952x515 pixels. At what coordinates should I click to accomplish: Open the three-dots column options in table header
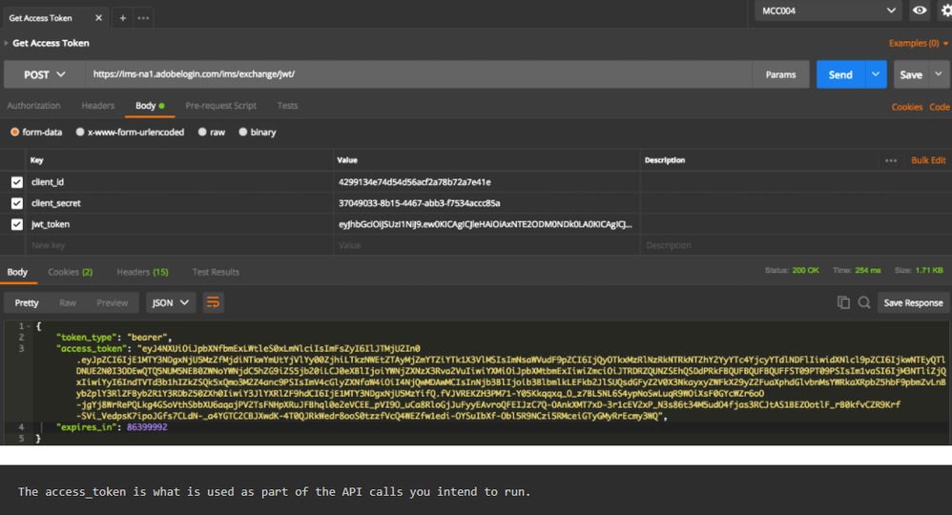pos(891,160)
